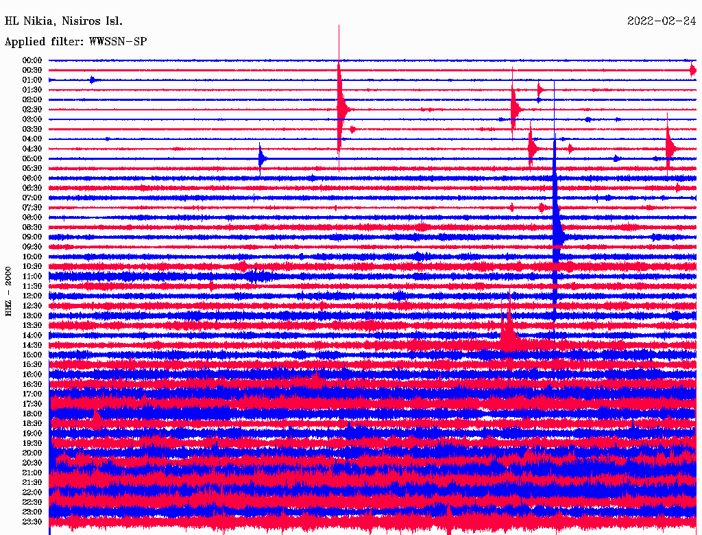
Task: Click the 10:00 time label
Action: click(x=32, y=257)
